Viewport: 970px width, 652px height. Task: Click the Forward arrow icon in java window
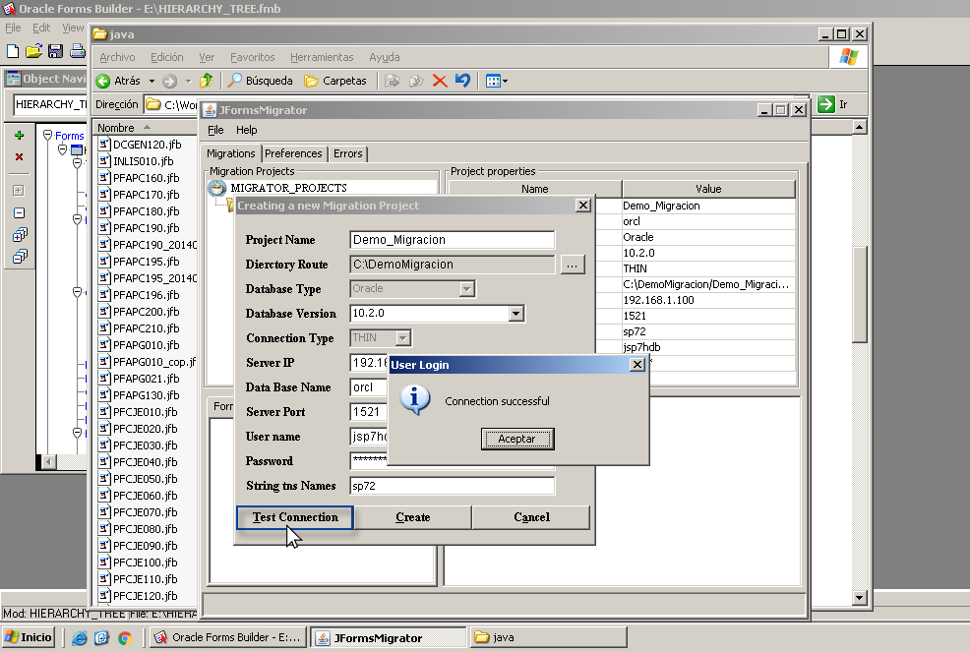tap(169, 81)
